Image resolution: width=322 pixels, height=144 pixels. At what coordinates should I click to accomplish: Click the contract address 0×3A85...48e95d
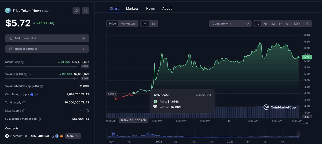(x=37, y=136)
